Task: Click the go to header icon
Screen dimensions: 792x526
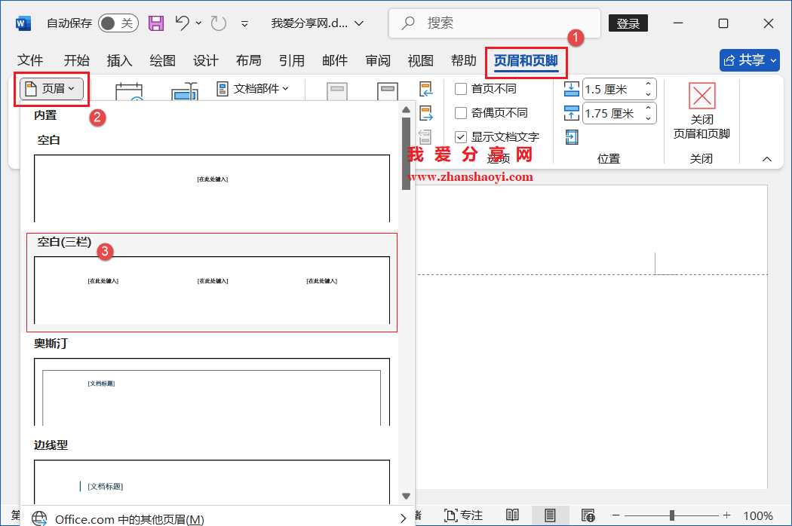Action: (337, 91)
